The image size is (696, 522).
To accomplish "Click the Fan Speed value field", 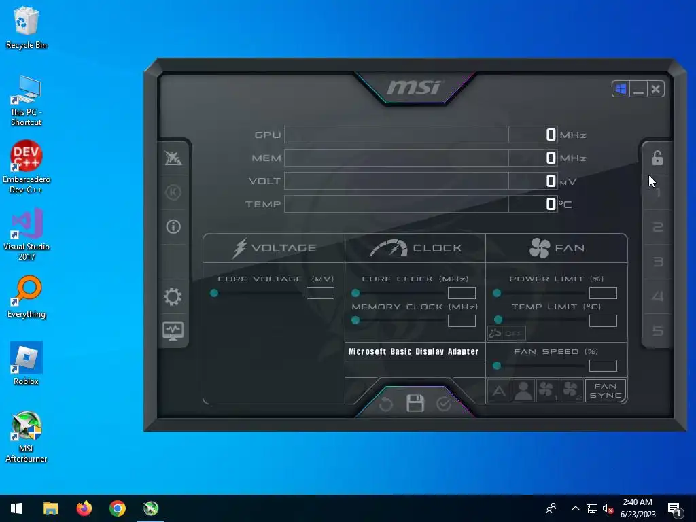I will 603,366.
